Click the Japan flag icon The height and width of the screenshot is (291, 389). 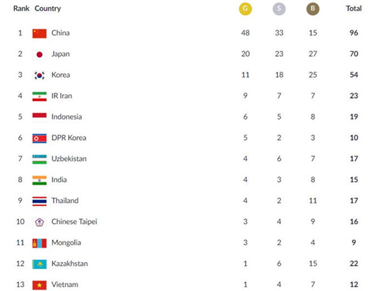tap(40, 54)
